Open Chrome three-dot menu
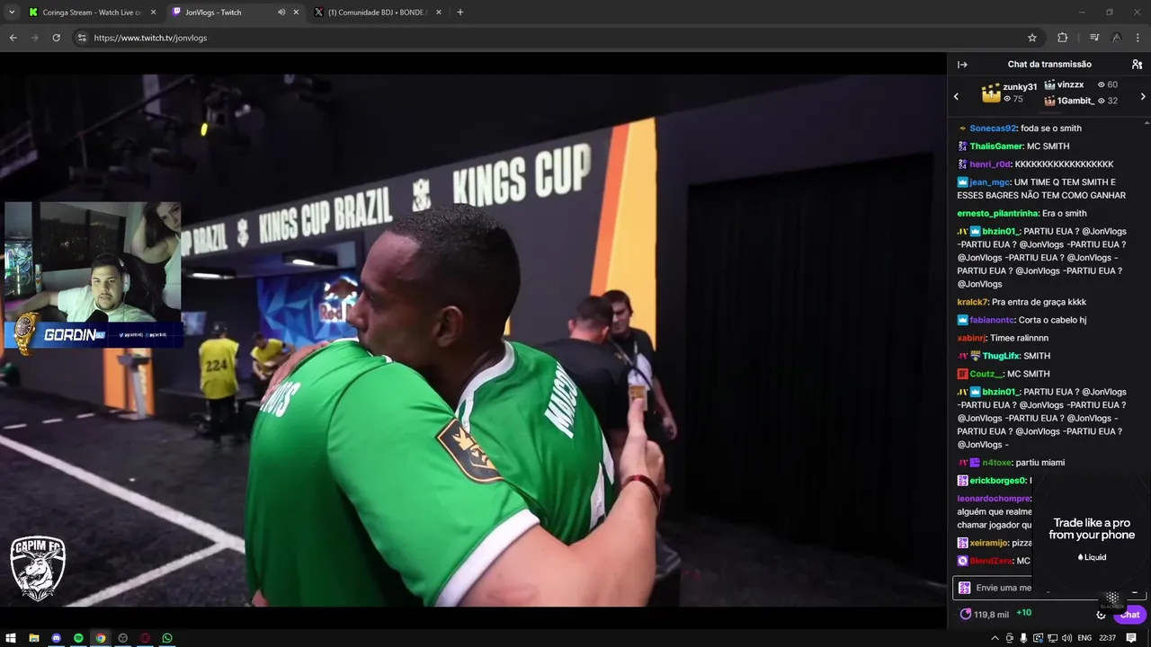The width and height of the screenshot is (1151, 647). pos(1138,38)
